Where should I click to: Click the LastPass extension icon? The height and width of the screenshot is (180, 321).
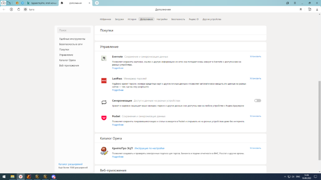click(x=104, y=81)
